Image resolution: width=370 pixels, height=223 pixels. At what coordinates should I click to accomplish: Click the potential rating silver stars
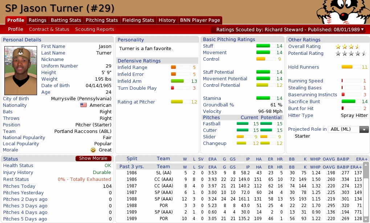(351, 53)
